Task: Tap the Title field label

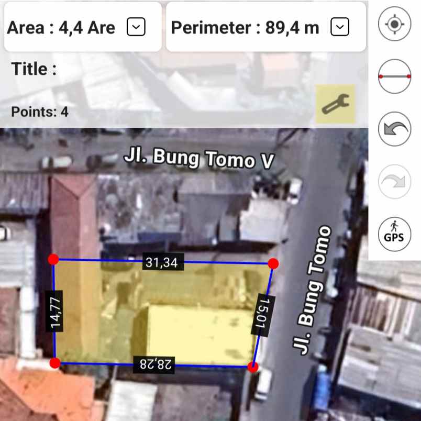Action: tap(34, 69)
